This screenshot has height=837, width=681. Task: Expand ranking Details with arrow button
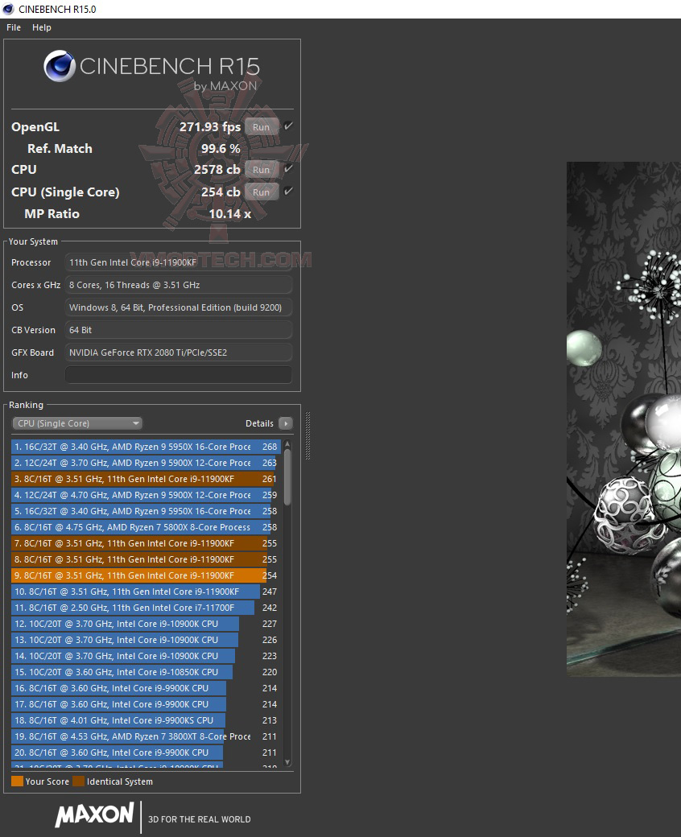[x=286, y=423]
